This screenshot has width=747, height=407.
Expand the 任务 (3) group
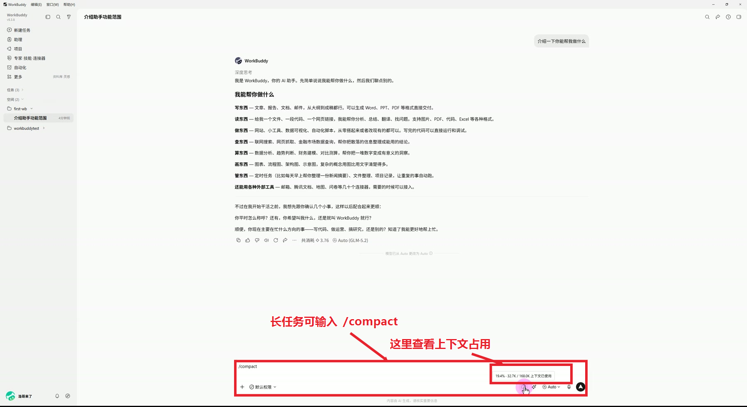click(15, 90)
